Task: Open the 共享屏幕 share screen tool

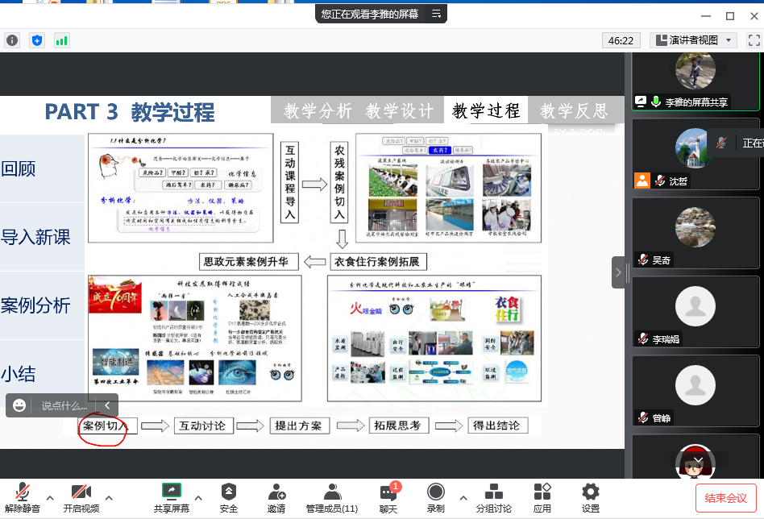Action: [171, 497]
